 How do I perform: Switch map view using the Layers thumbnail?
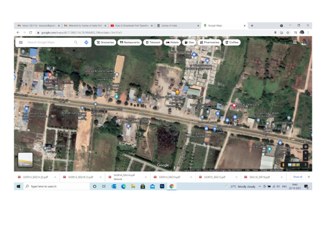click(25, 160)
